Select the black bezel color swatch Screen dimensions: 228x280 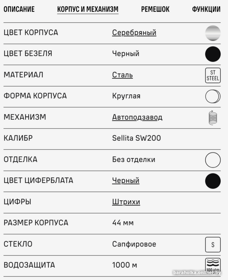tap(213, 54)
